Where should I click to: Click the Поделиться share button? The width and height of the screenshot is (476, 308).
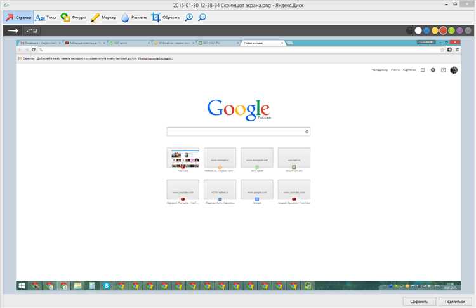(x=455, y=301)
